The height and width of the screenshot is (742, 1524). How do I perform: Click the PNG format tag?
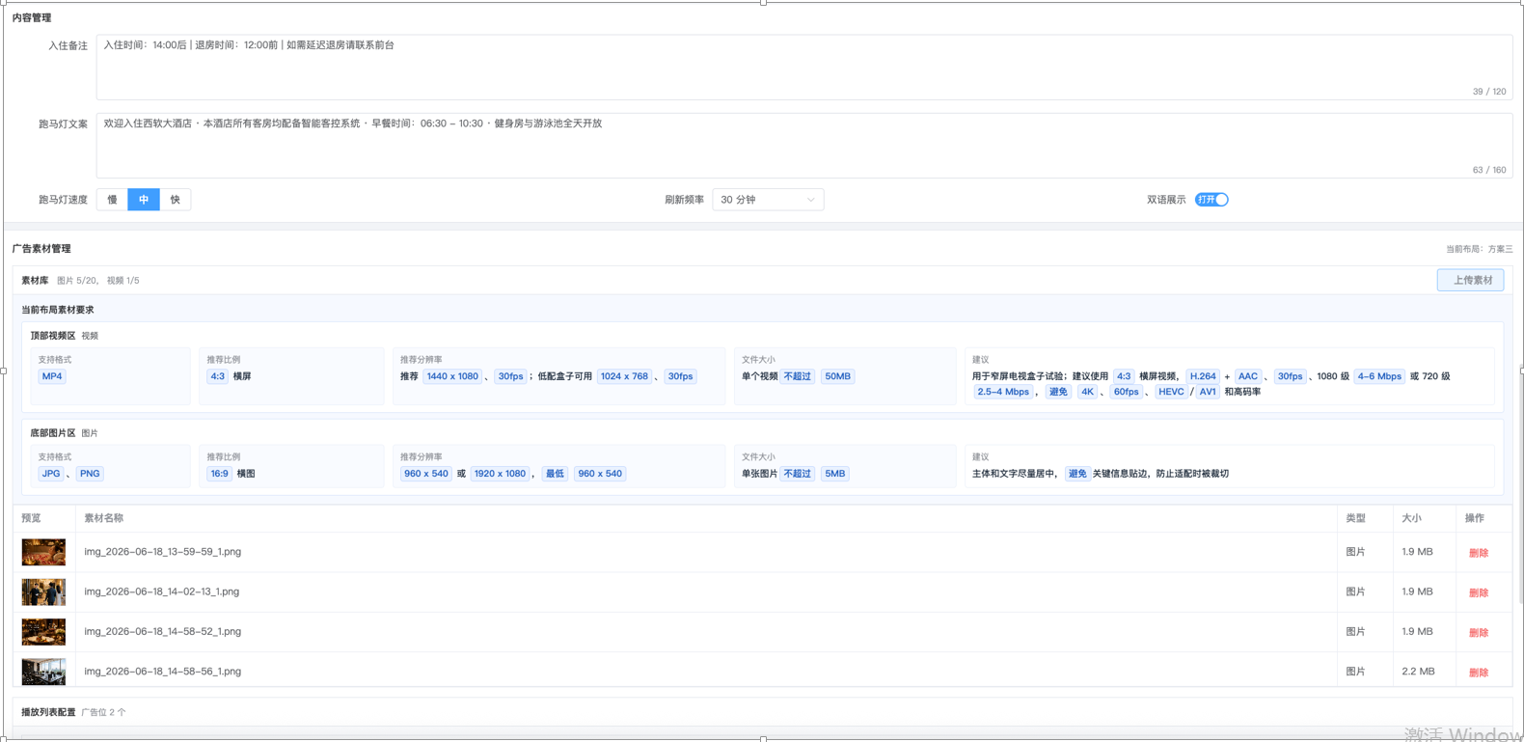[90, 474]
